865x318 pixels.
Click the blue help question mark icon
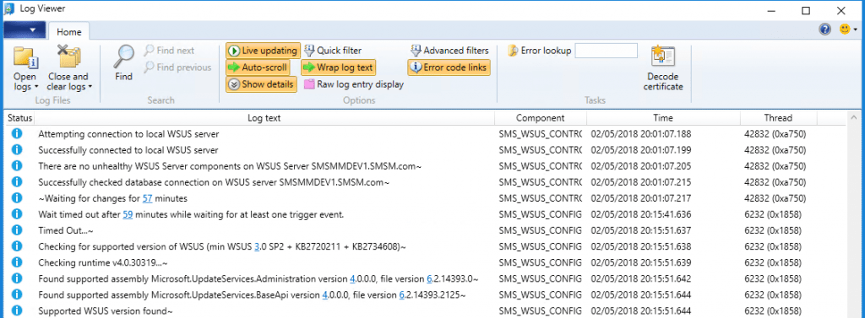[x=824, y=30]
